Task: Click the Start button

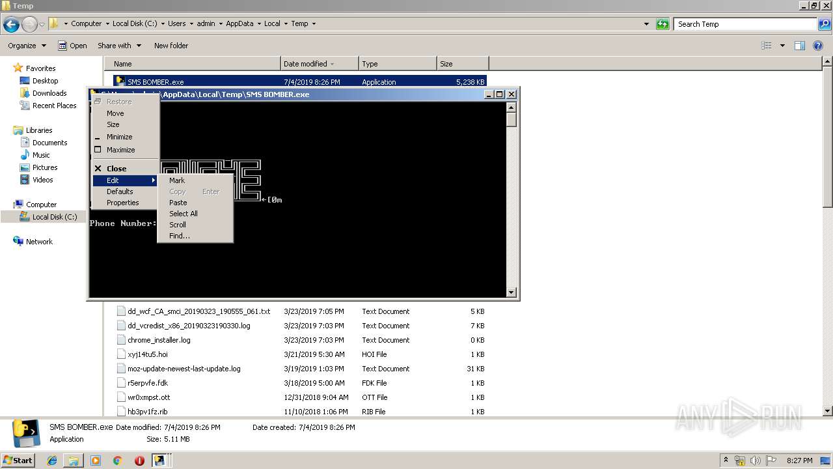Action: (x=18, y=461)
